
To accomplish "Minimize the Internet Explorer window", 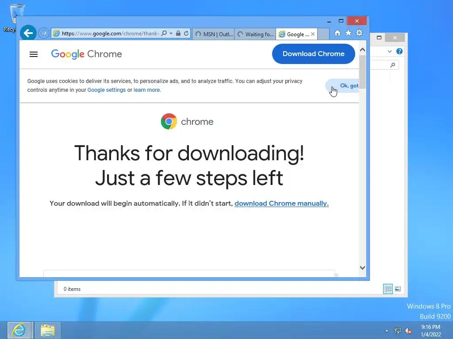I will point(329,21).
